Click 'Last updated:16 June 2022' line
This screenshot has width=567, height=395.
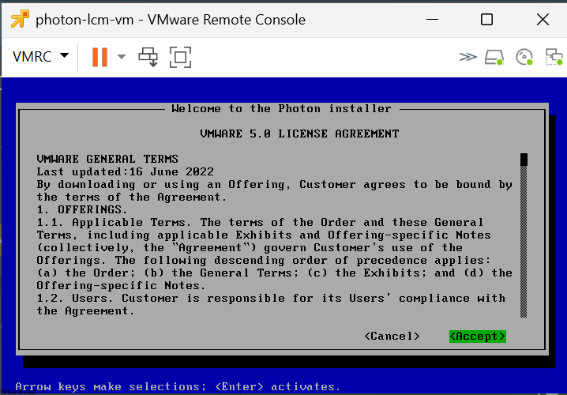(x=125, y=171)
